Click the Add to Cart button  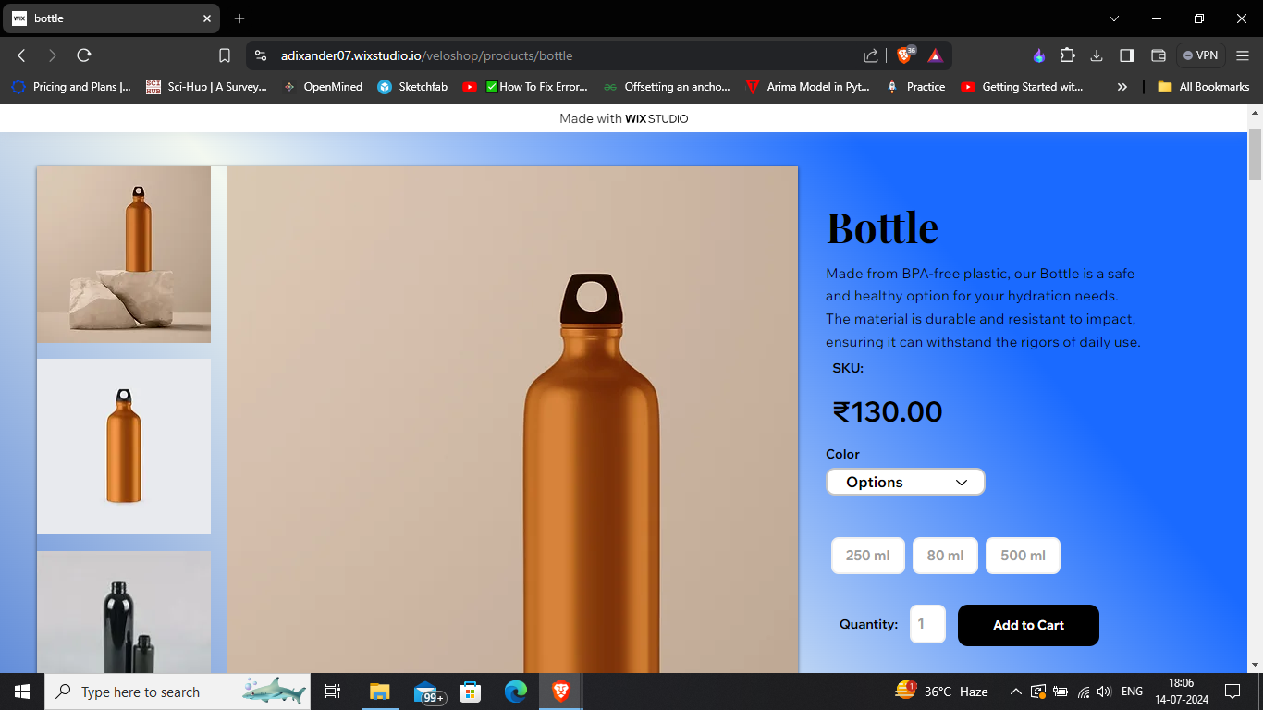(x=1027, y=625)
